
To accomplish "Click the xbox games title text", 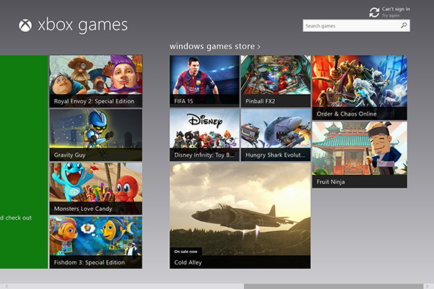I will click(x=82, y=26).
